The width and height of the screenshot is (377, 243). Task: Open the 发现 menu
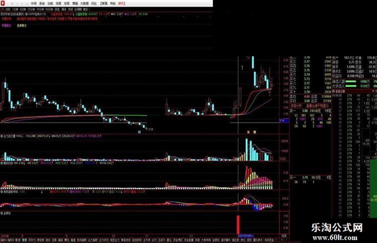67,4
